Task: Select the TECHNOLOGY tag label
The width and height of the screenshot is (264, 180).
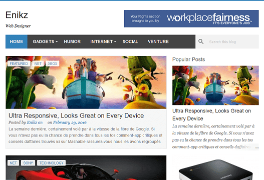Action: pyautogui.click(x=52, y=163)
